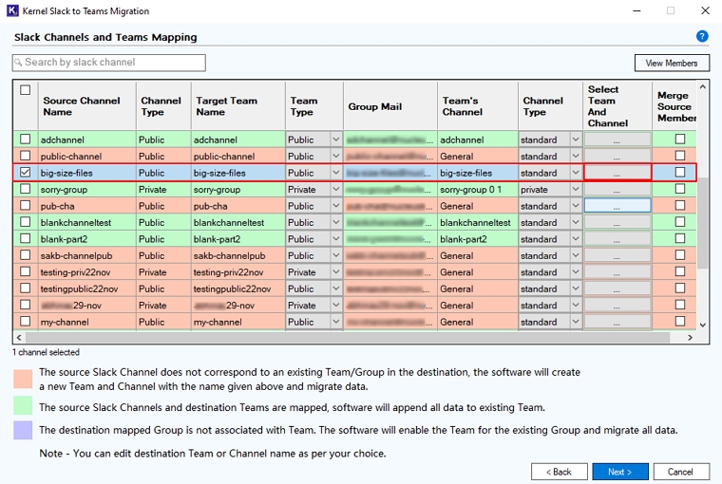This screenshot has height=484, width=722.
Task: Open Select Team And Channel for adchannel
Action: click(x=617, y=140)
